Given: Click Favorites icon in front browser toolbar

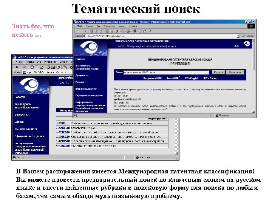Looking at the screenshot, I should pyautogui.click(x=112, y=31).
